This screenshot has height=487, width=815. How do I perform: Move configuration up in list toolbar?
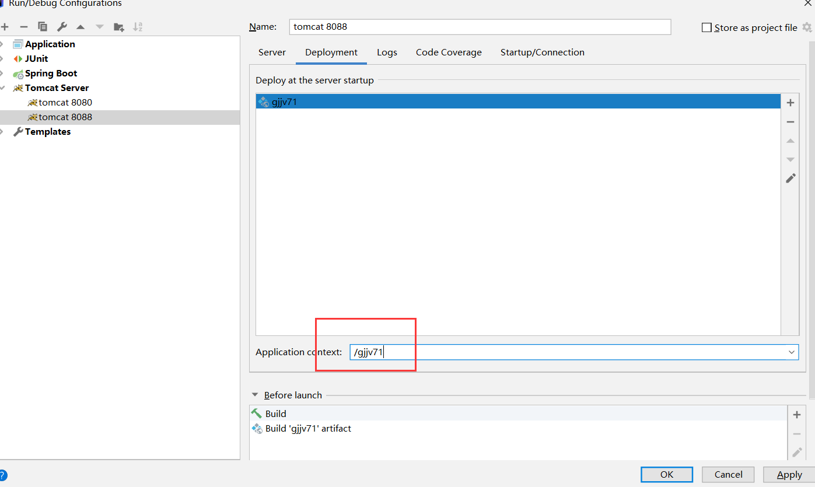[81, 27]
